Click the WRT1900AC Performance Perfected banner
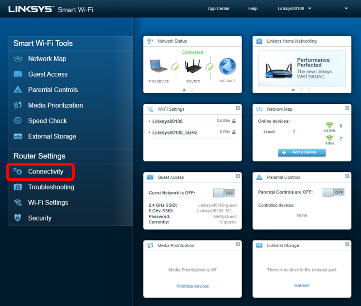The width and height of the screenshot is (361, 306). click(302, 68)
